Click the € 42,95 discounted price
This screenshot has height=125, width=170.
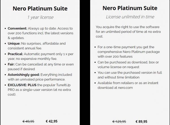[x=52, y=121]
